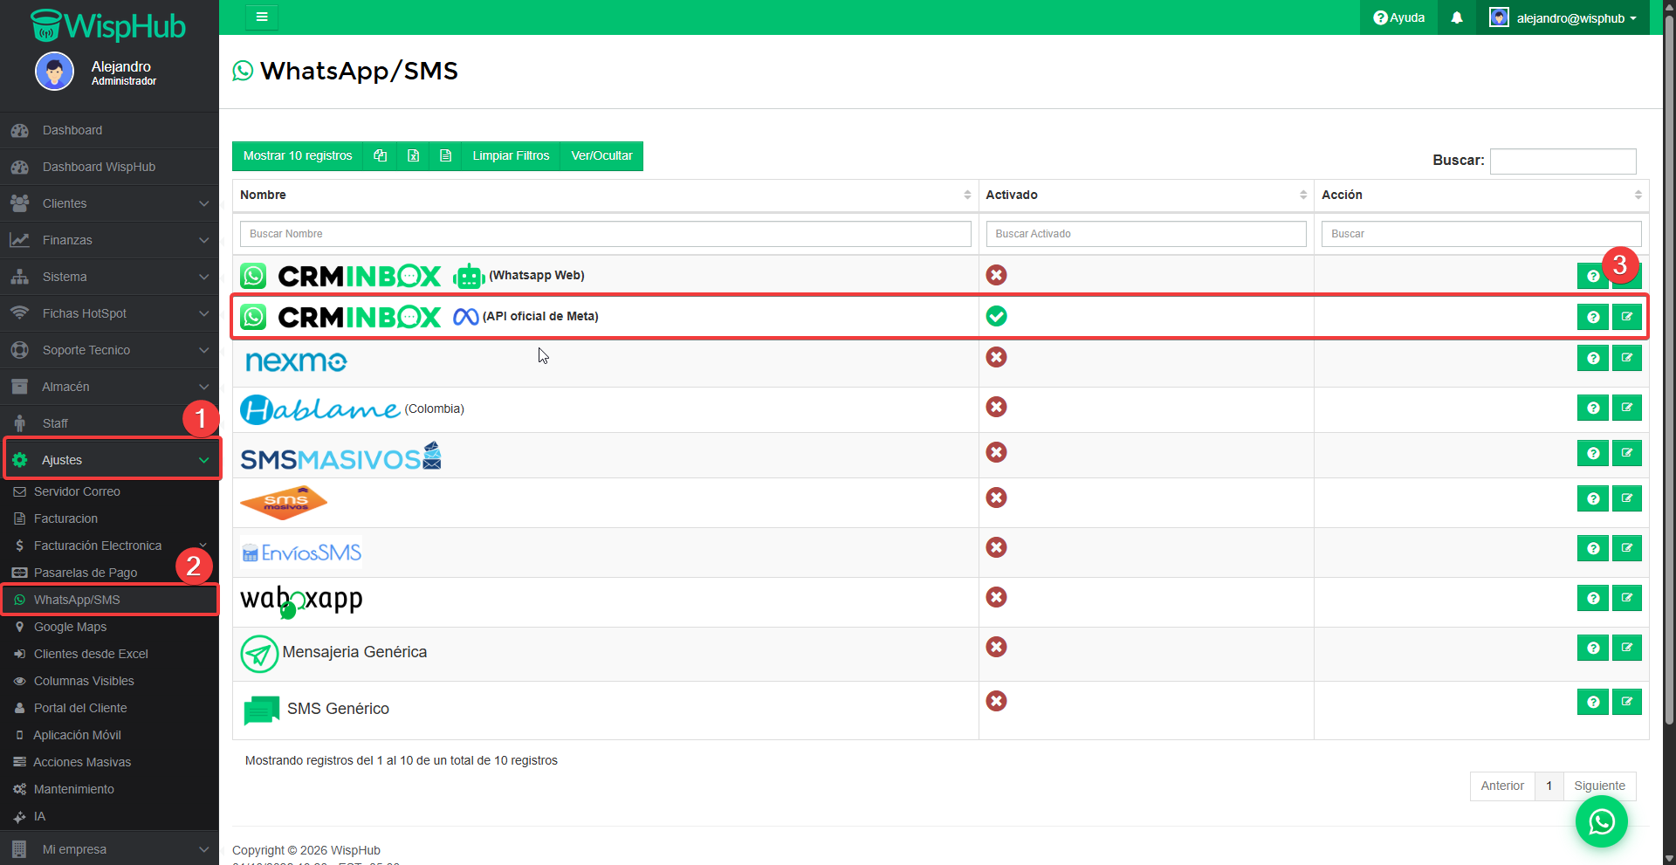Open help for Mensajeria Genérica row
1676x865 pixels.
[x=1593, y=648]
